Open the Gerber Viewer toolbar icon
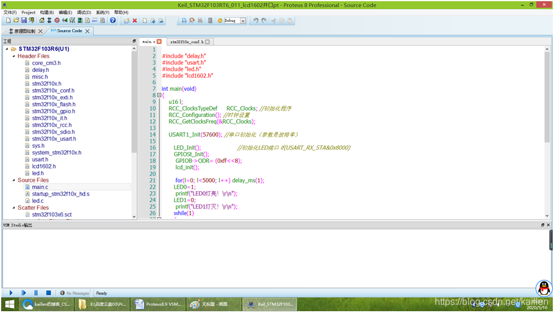The width and height of the screenshot is (554, 313). coord(72,21)
